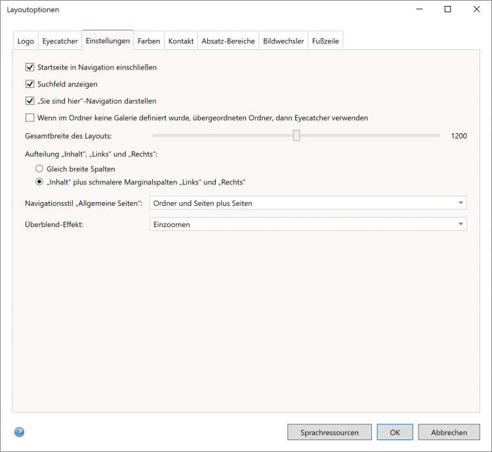
Task: Click the Gesamtbreite des Layouts slider handle
Action: point(297,135)
